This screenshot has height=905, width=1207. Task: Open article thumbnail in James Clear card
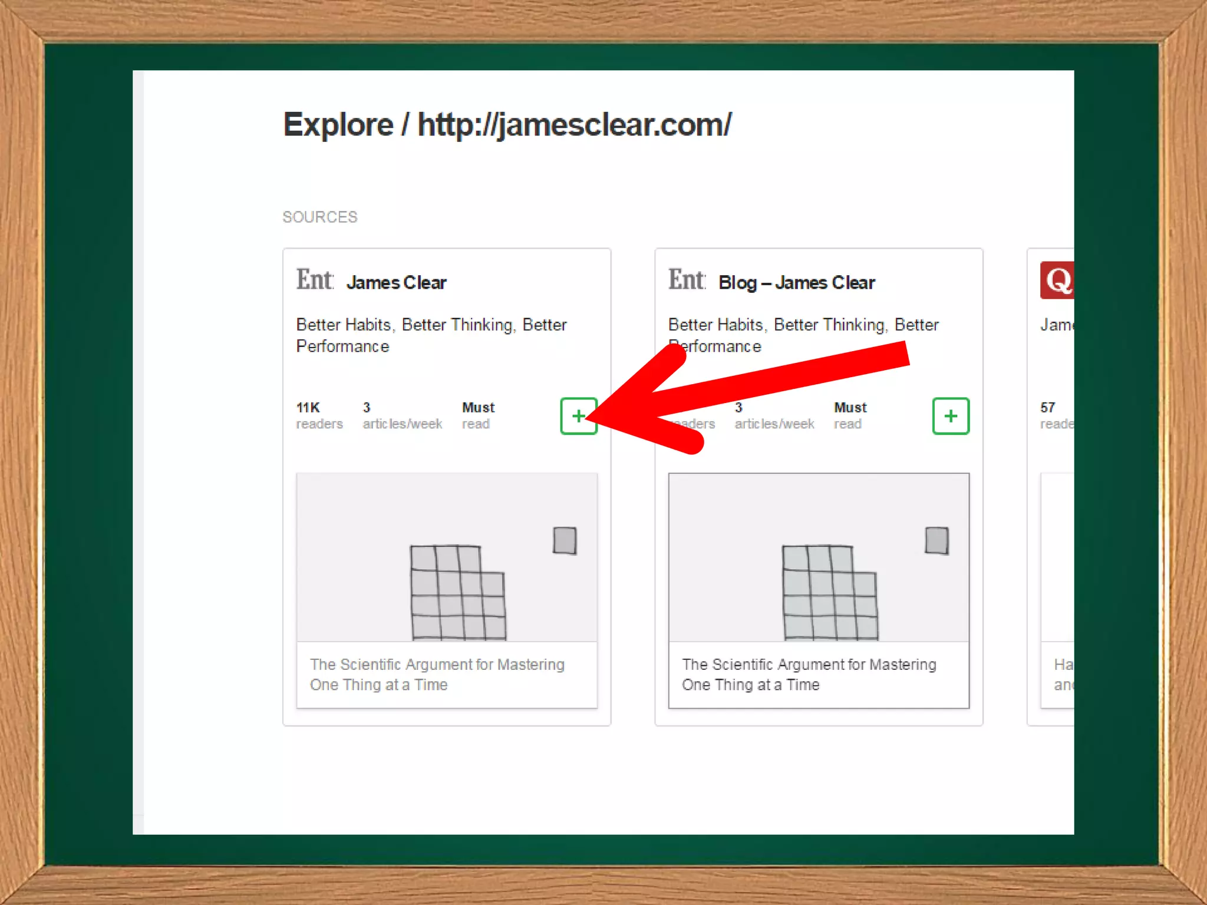[447, 557]
